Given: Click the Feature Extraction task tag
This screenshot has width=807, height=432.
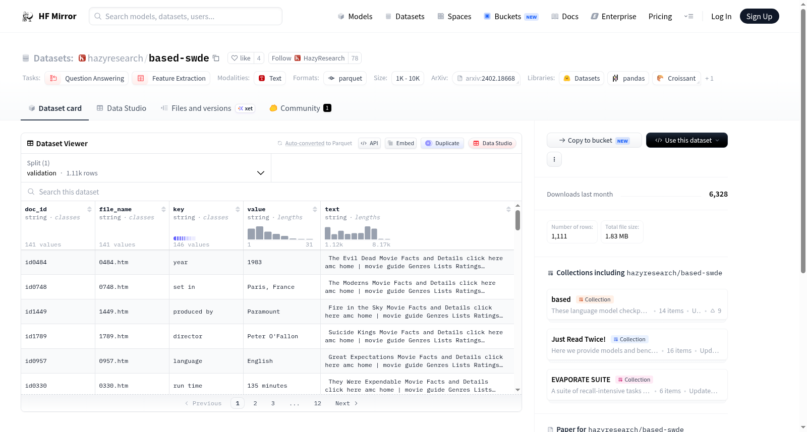Looking at the screenshot, I should pos(171,78).
